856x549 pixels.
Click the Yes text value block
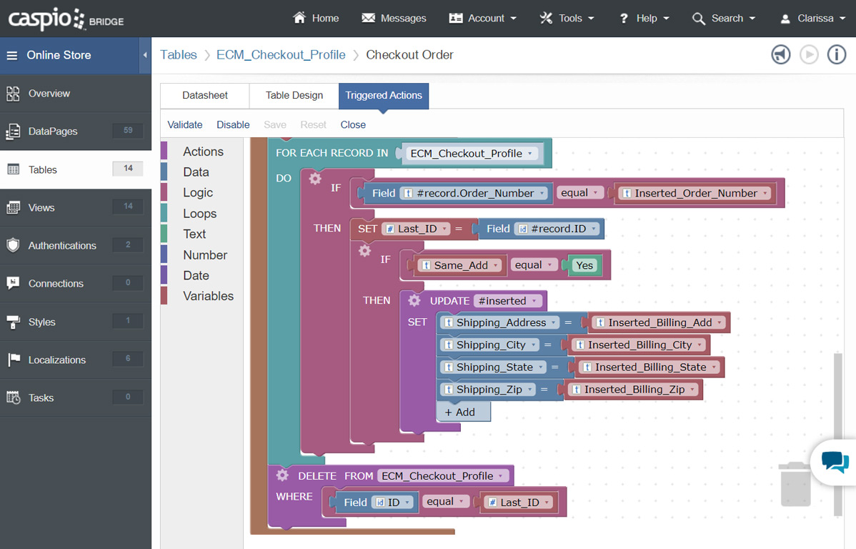(x=584, y=265)
